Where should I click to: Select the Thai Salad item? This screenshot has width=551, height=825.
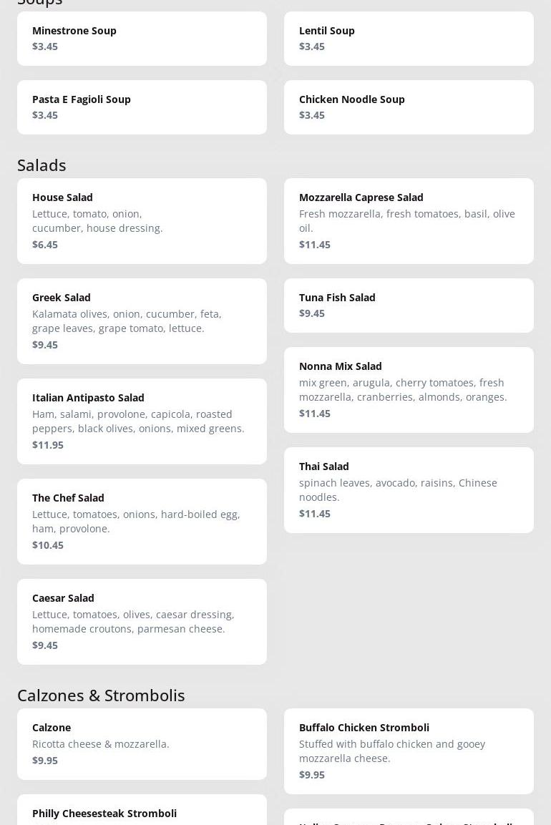[x=409, y=490]
